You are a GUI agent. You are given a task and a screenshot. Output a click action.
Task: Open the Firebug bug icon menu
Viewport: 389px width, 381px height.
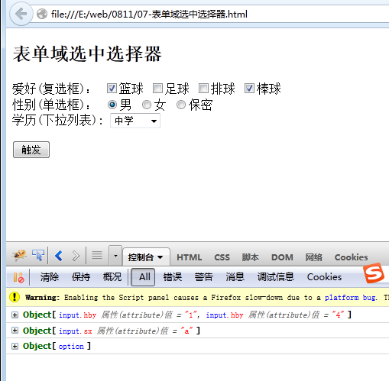pos(19,255)
